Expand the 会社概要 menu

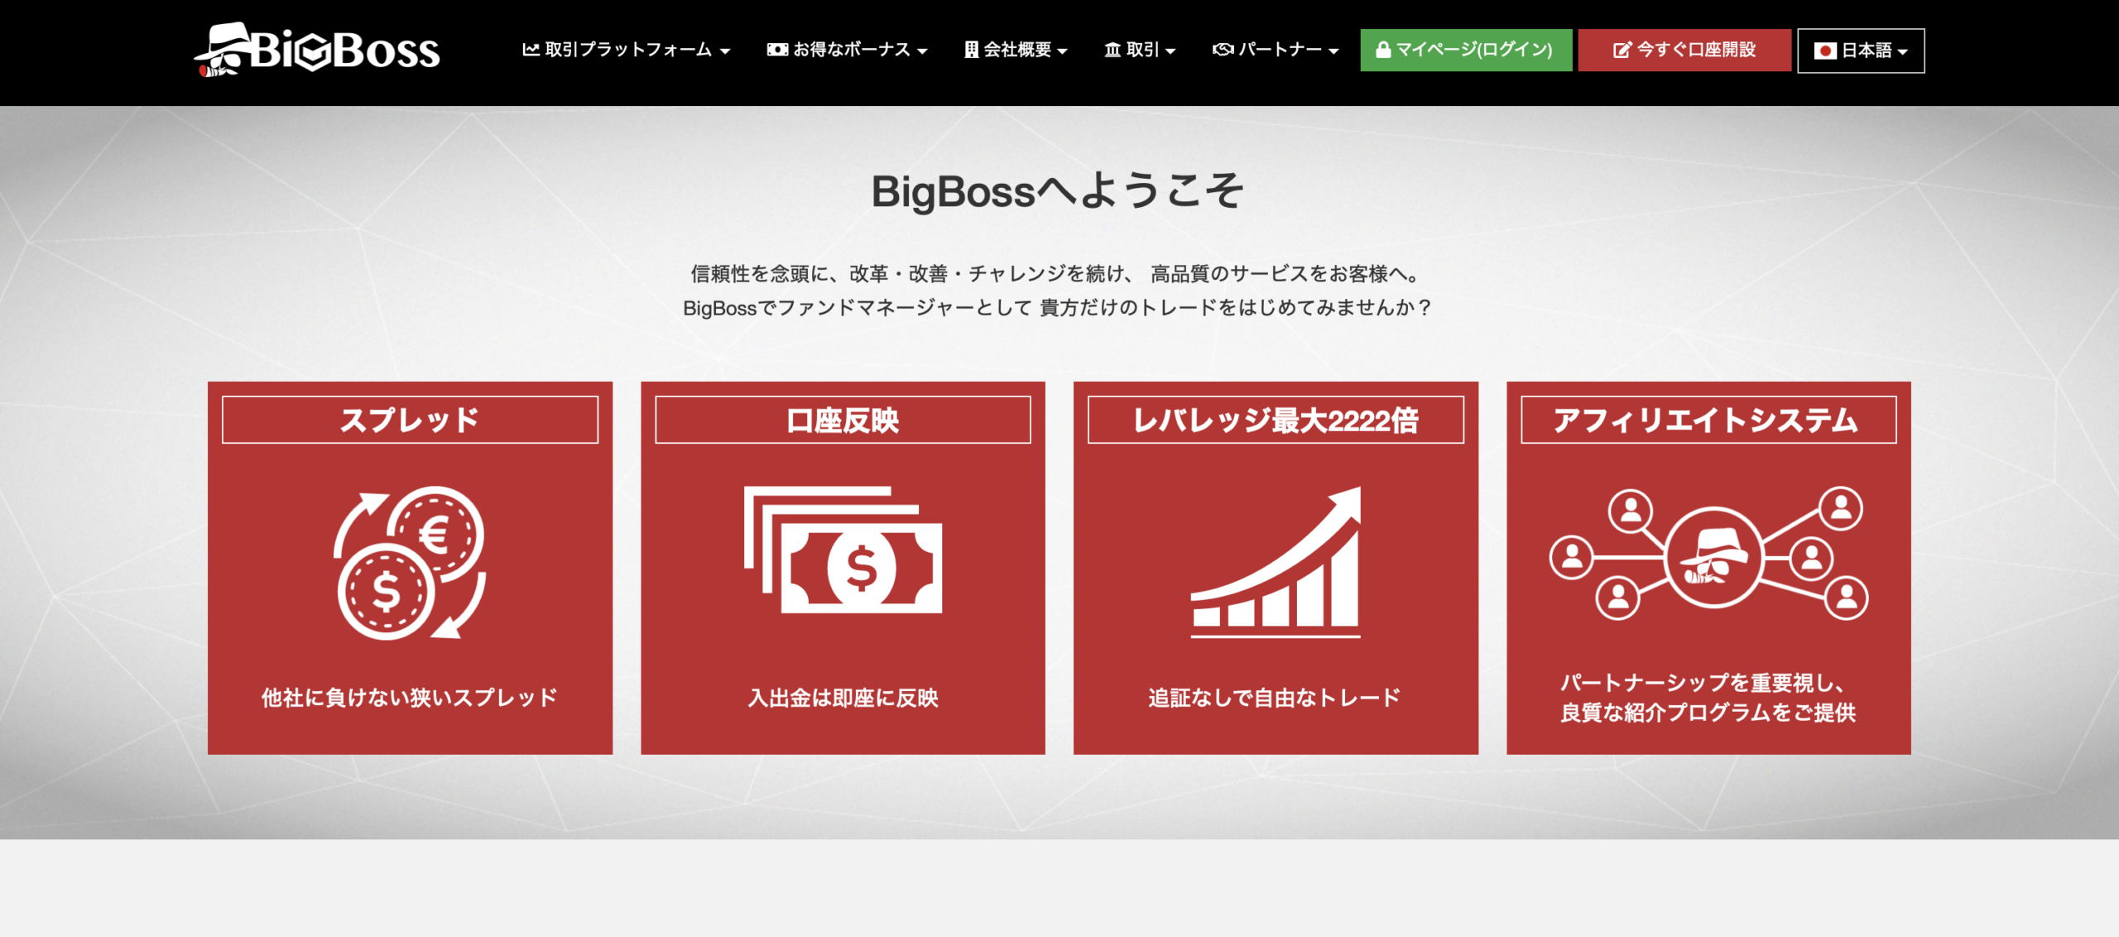(1016, 50)
